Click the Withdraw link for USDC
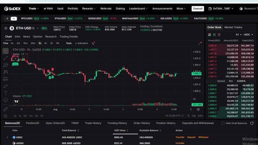The image size is (258, 145). point(203,137)
